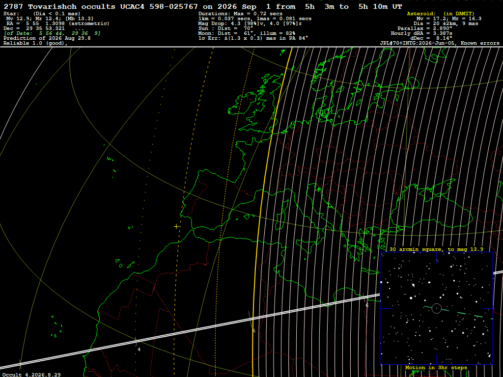Click the Reliable 1.0 (good) status text

pos(35,43)
